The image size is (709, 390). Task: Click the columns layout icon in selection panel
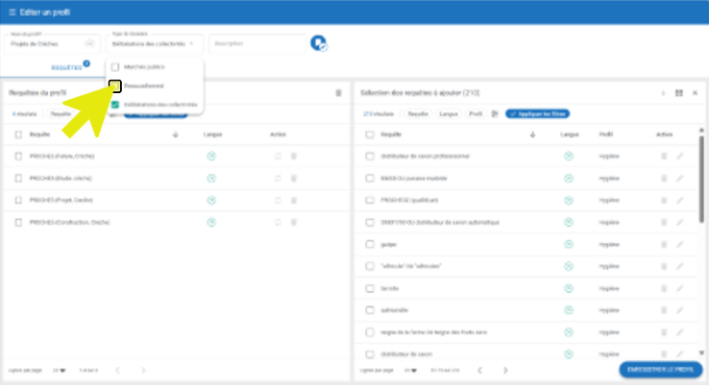(679, 92)
